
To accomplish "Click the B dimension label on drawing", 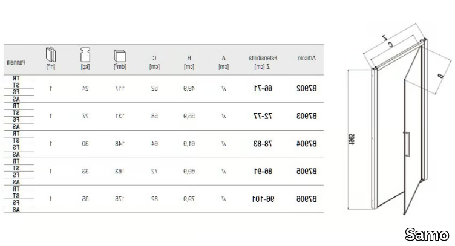I will click(440, 76).
